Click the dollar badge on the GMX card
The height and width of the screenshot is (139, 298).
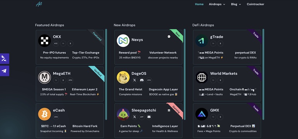click(x=220, y=117)
